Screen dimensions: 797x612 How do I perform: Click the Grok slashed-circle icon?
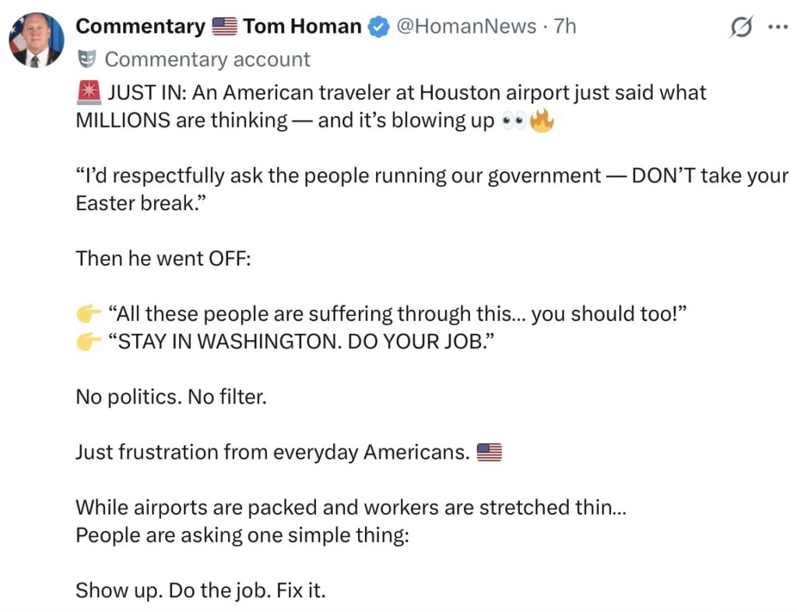point(742,27)
